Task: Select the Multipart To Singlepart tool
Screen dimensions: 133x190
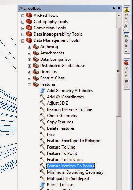Action: click(68, 178)
